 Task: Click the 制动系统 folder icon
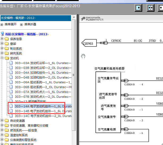tap(7, 48)
